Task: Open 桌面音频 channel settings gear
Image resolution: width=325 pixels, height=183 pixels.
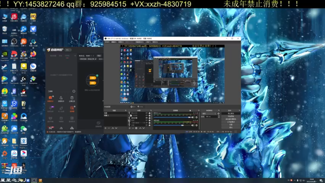Action: click(197, 125)
